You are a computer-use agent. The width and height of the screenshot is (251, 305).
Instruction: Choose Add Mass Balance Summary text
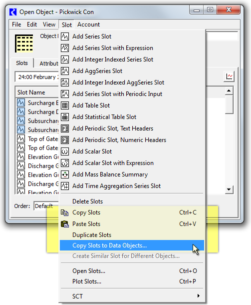click(x=110, y=174)
